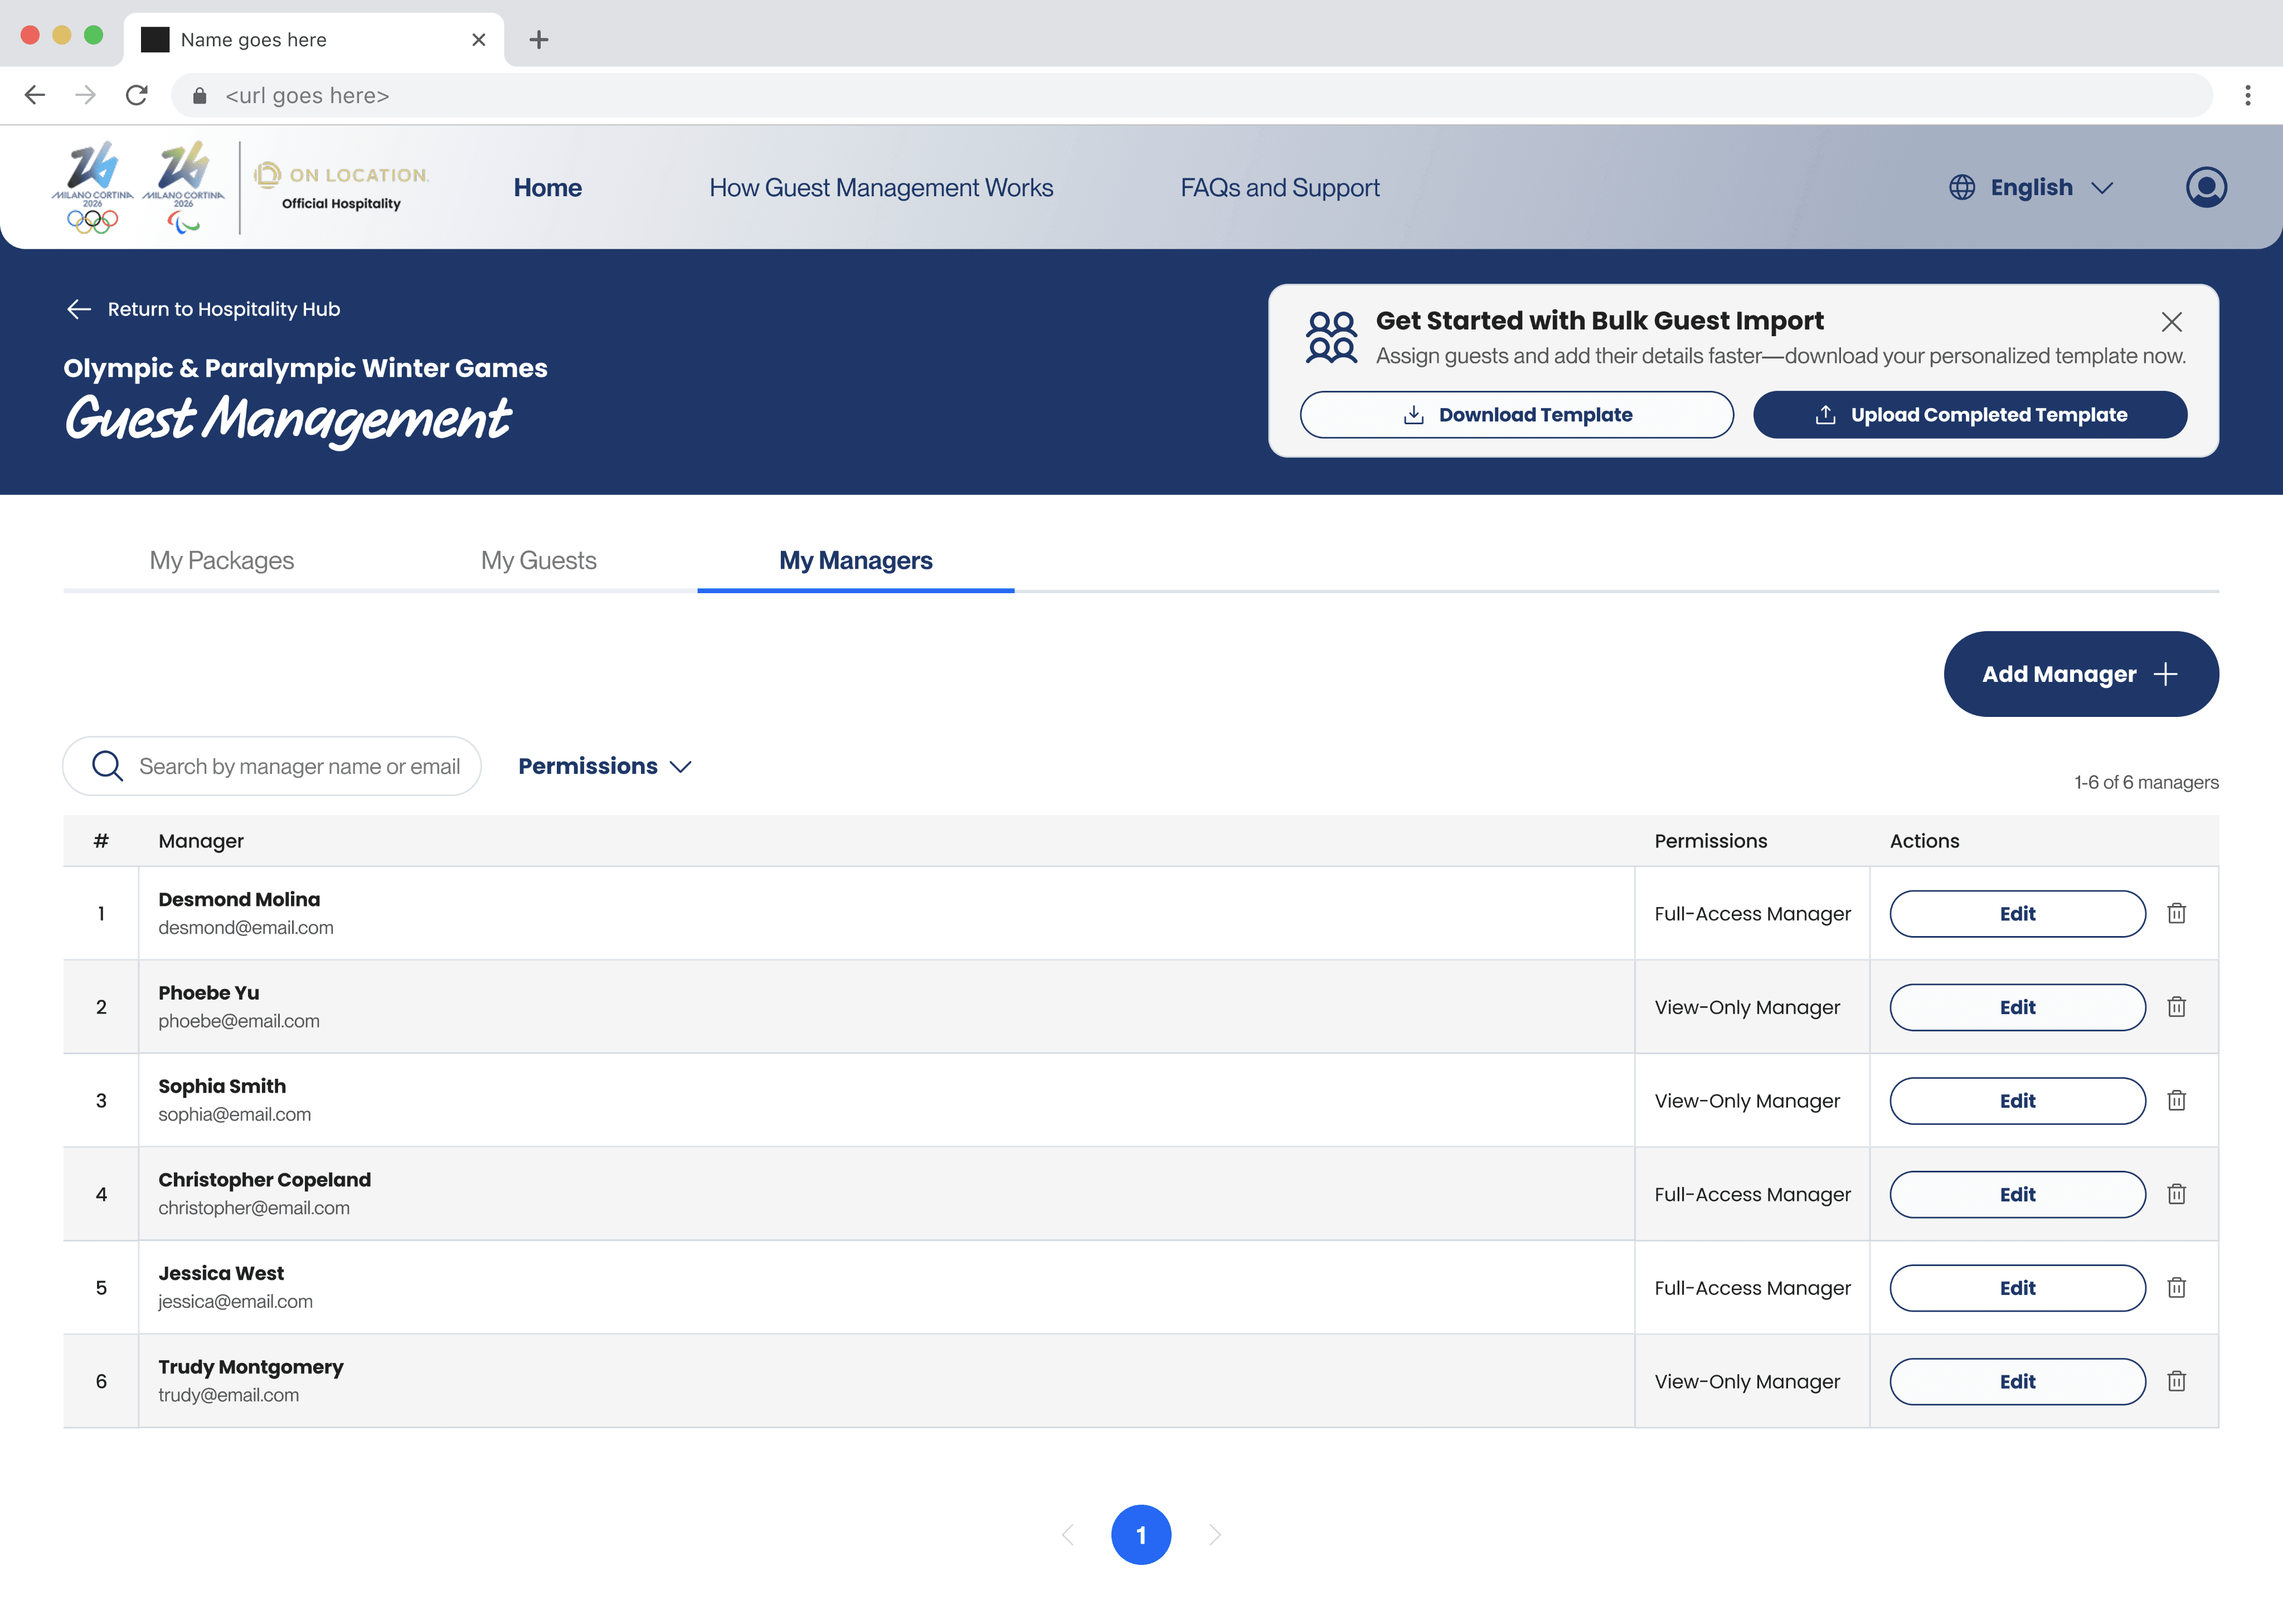2283x1624 pixels.
Task: Click the download icon on Download Template
Action: pos(1413,414)
